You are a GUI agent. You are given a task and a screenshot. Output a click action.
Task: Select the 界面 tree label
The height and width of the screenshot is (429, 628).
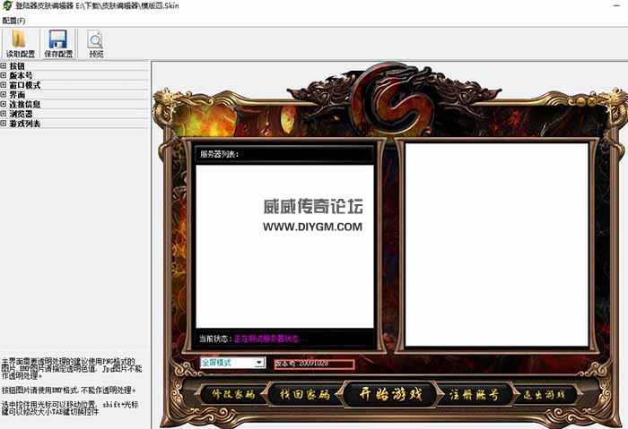[x=17, y=95]
